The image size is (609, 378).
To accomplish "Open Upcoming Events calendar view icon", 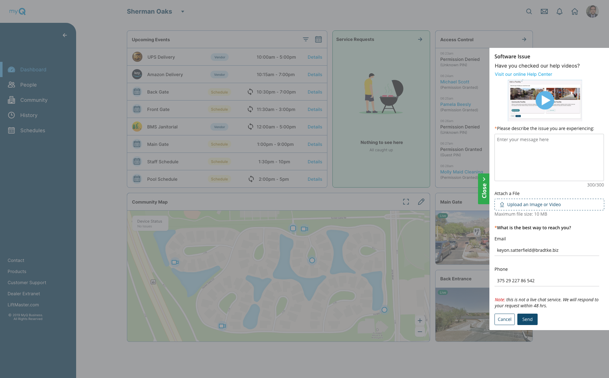I will (318, 39).
